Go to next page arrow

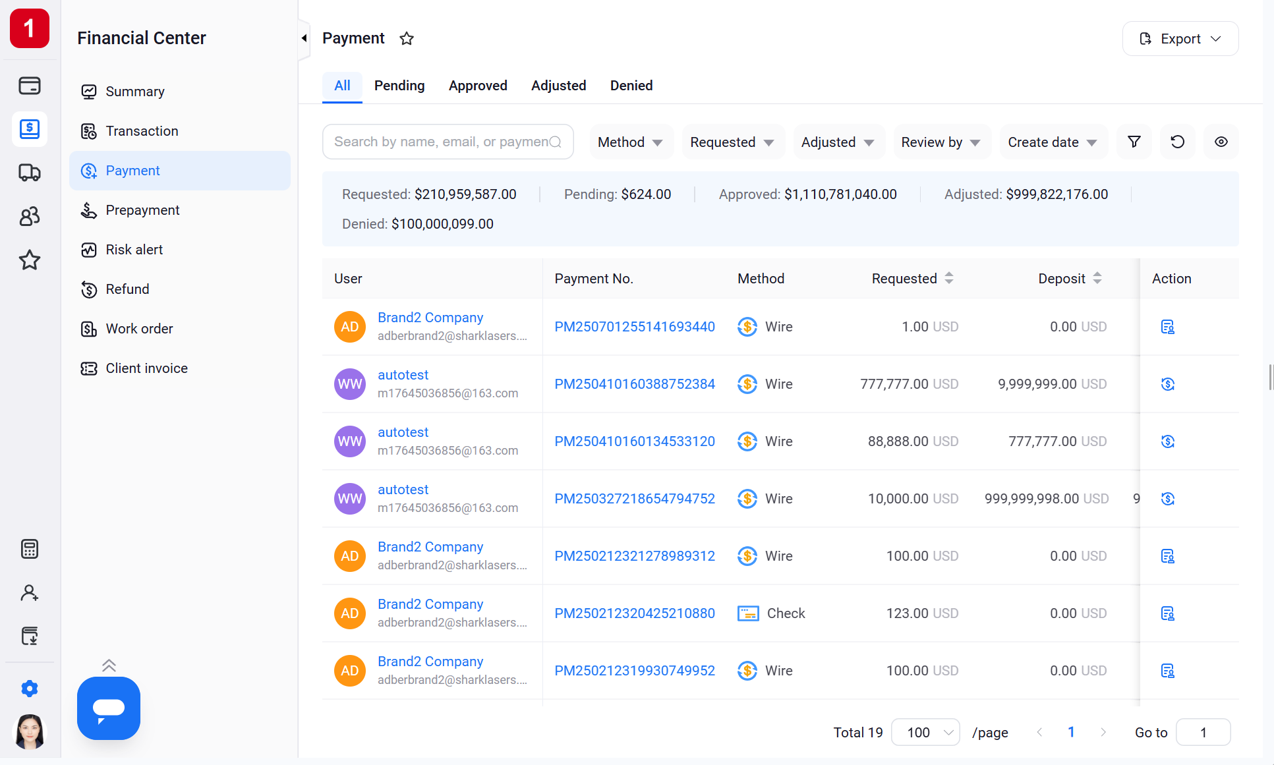click(x=1103, y=732)
